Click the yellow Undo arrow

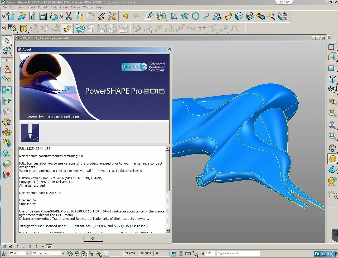click(125, 16)
